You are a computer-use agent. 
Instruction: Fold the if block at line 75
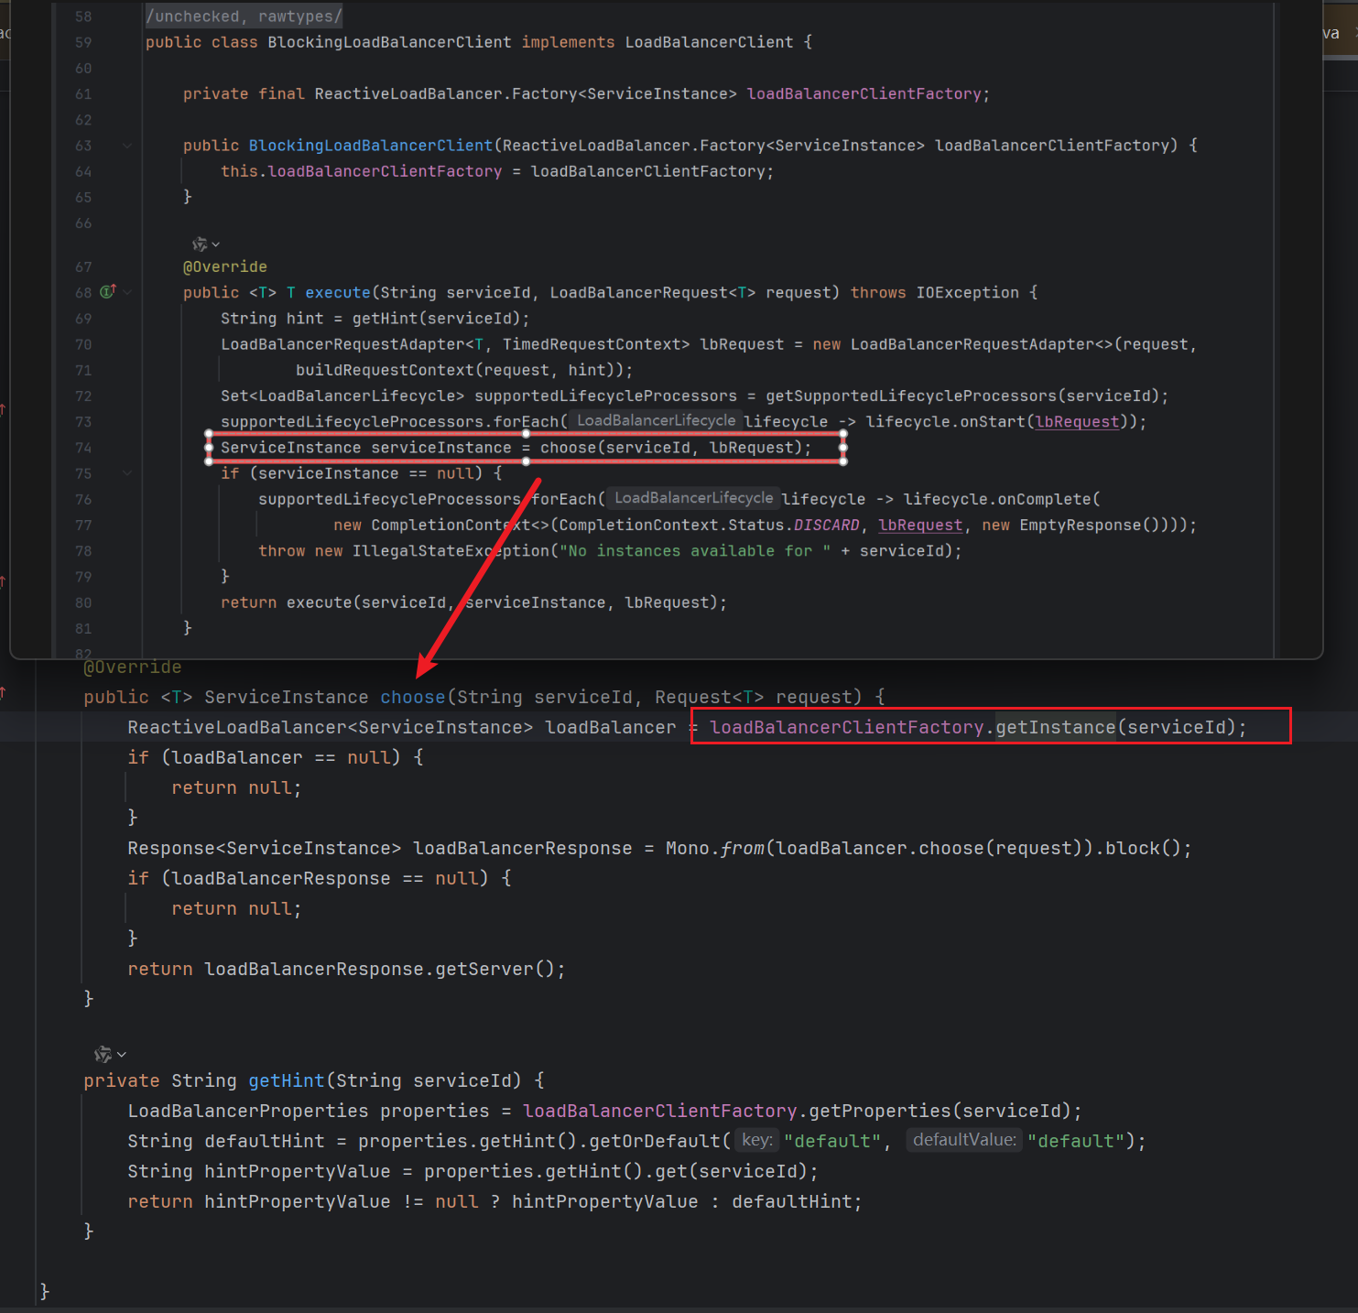tap(127, 473)
